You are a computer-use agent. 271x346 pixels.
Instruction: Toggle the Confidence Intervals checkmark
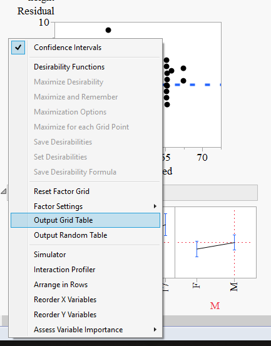tap(18, 48)
